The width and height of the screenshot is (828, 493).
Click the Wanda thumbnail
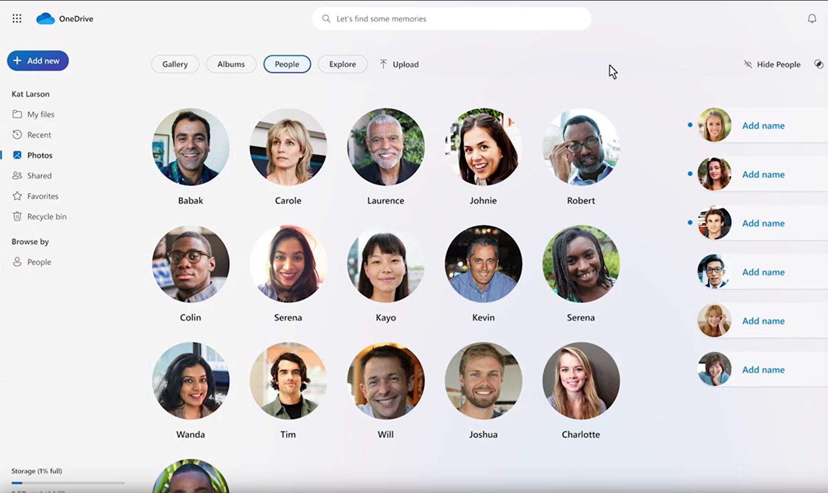pos(190,381)
